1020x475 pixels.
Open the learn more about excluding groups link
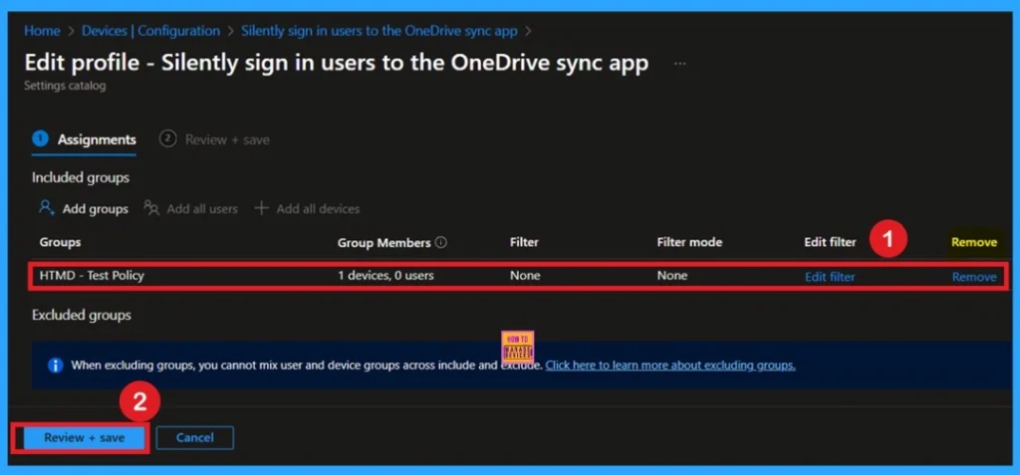(670, 365)
